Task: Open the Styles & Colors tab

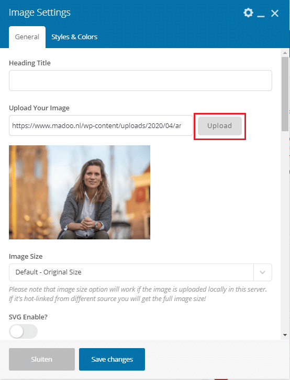Action: (x=74, y=37)
